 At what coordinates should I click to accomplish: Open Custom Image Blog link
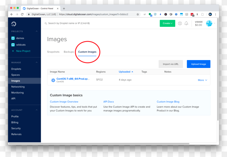[x=168, y=102]
